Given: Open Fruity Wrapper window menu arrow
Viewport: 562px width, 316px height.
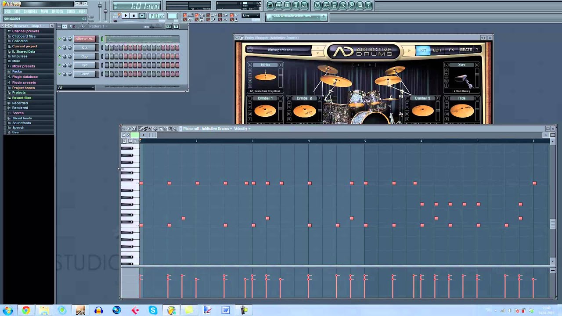Looking at the screenshot, I should [237, 38].
